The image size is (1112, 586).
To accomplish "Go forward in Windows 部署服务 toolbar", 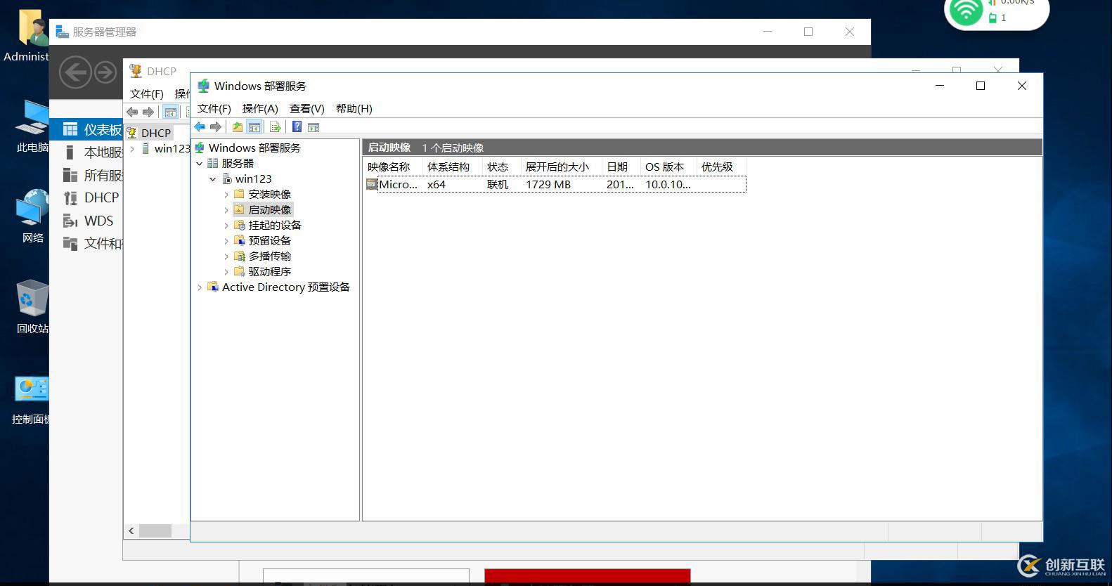I will click(x=216, y=127).
